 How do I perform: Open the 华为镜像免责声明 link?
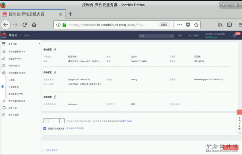point(75,128)
